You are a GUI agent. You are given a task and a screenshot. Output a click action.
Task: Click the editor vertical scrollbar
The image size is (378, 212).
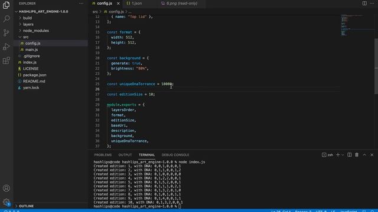click(x=376, y=66)
